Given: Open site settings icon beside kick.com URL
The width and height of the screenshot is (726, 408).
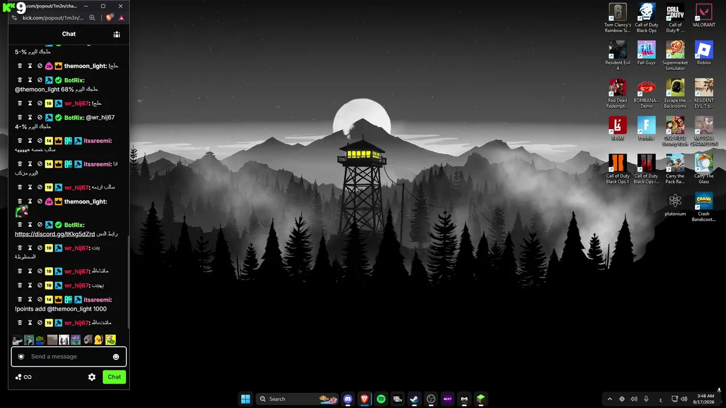Looking at the screenshot, I should tap(15, 18).
